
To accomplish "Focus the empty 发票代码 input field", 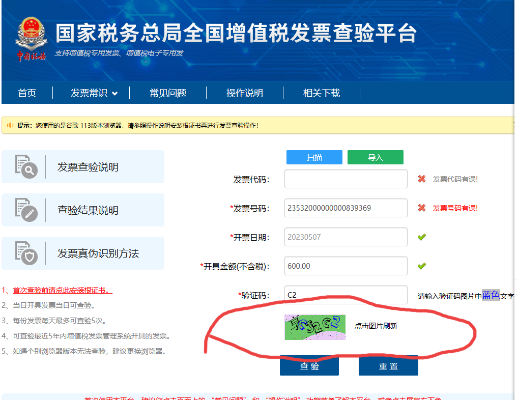I will 346,179.
